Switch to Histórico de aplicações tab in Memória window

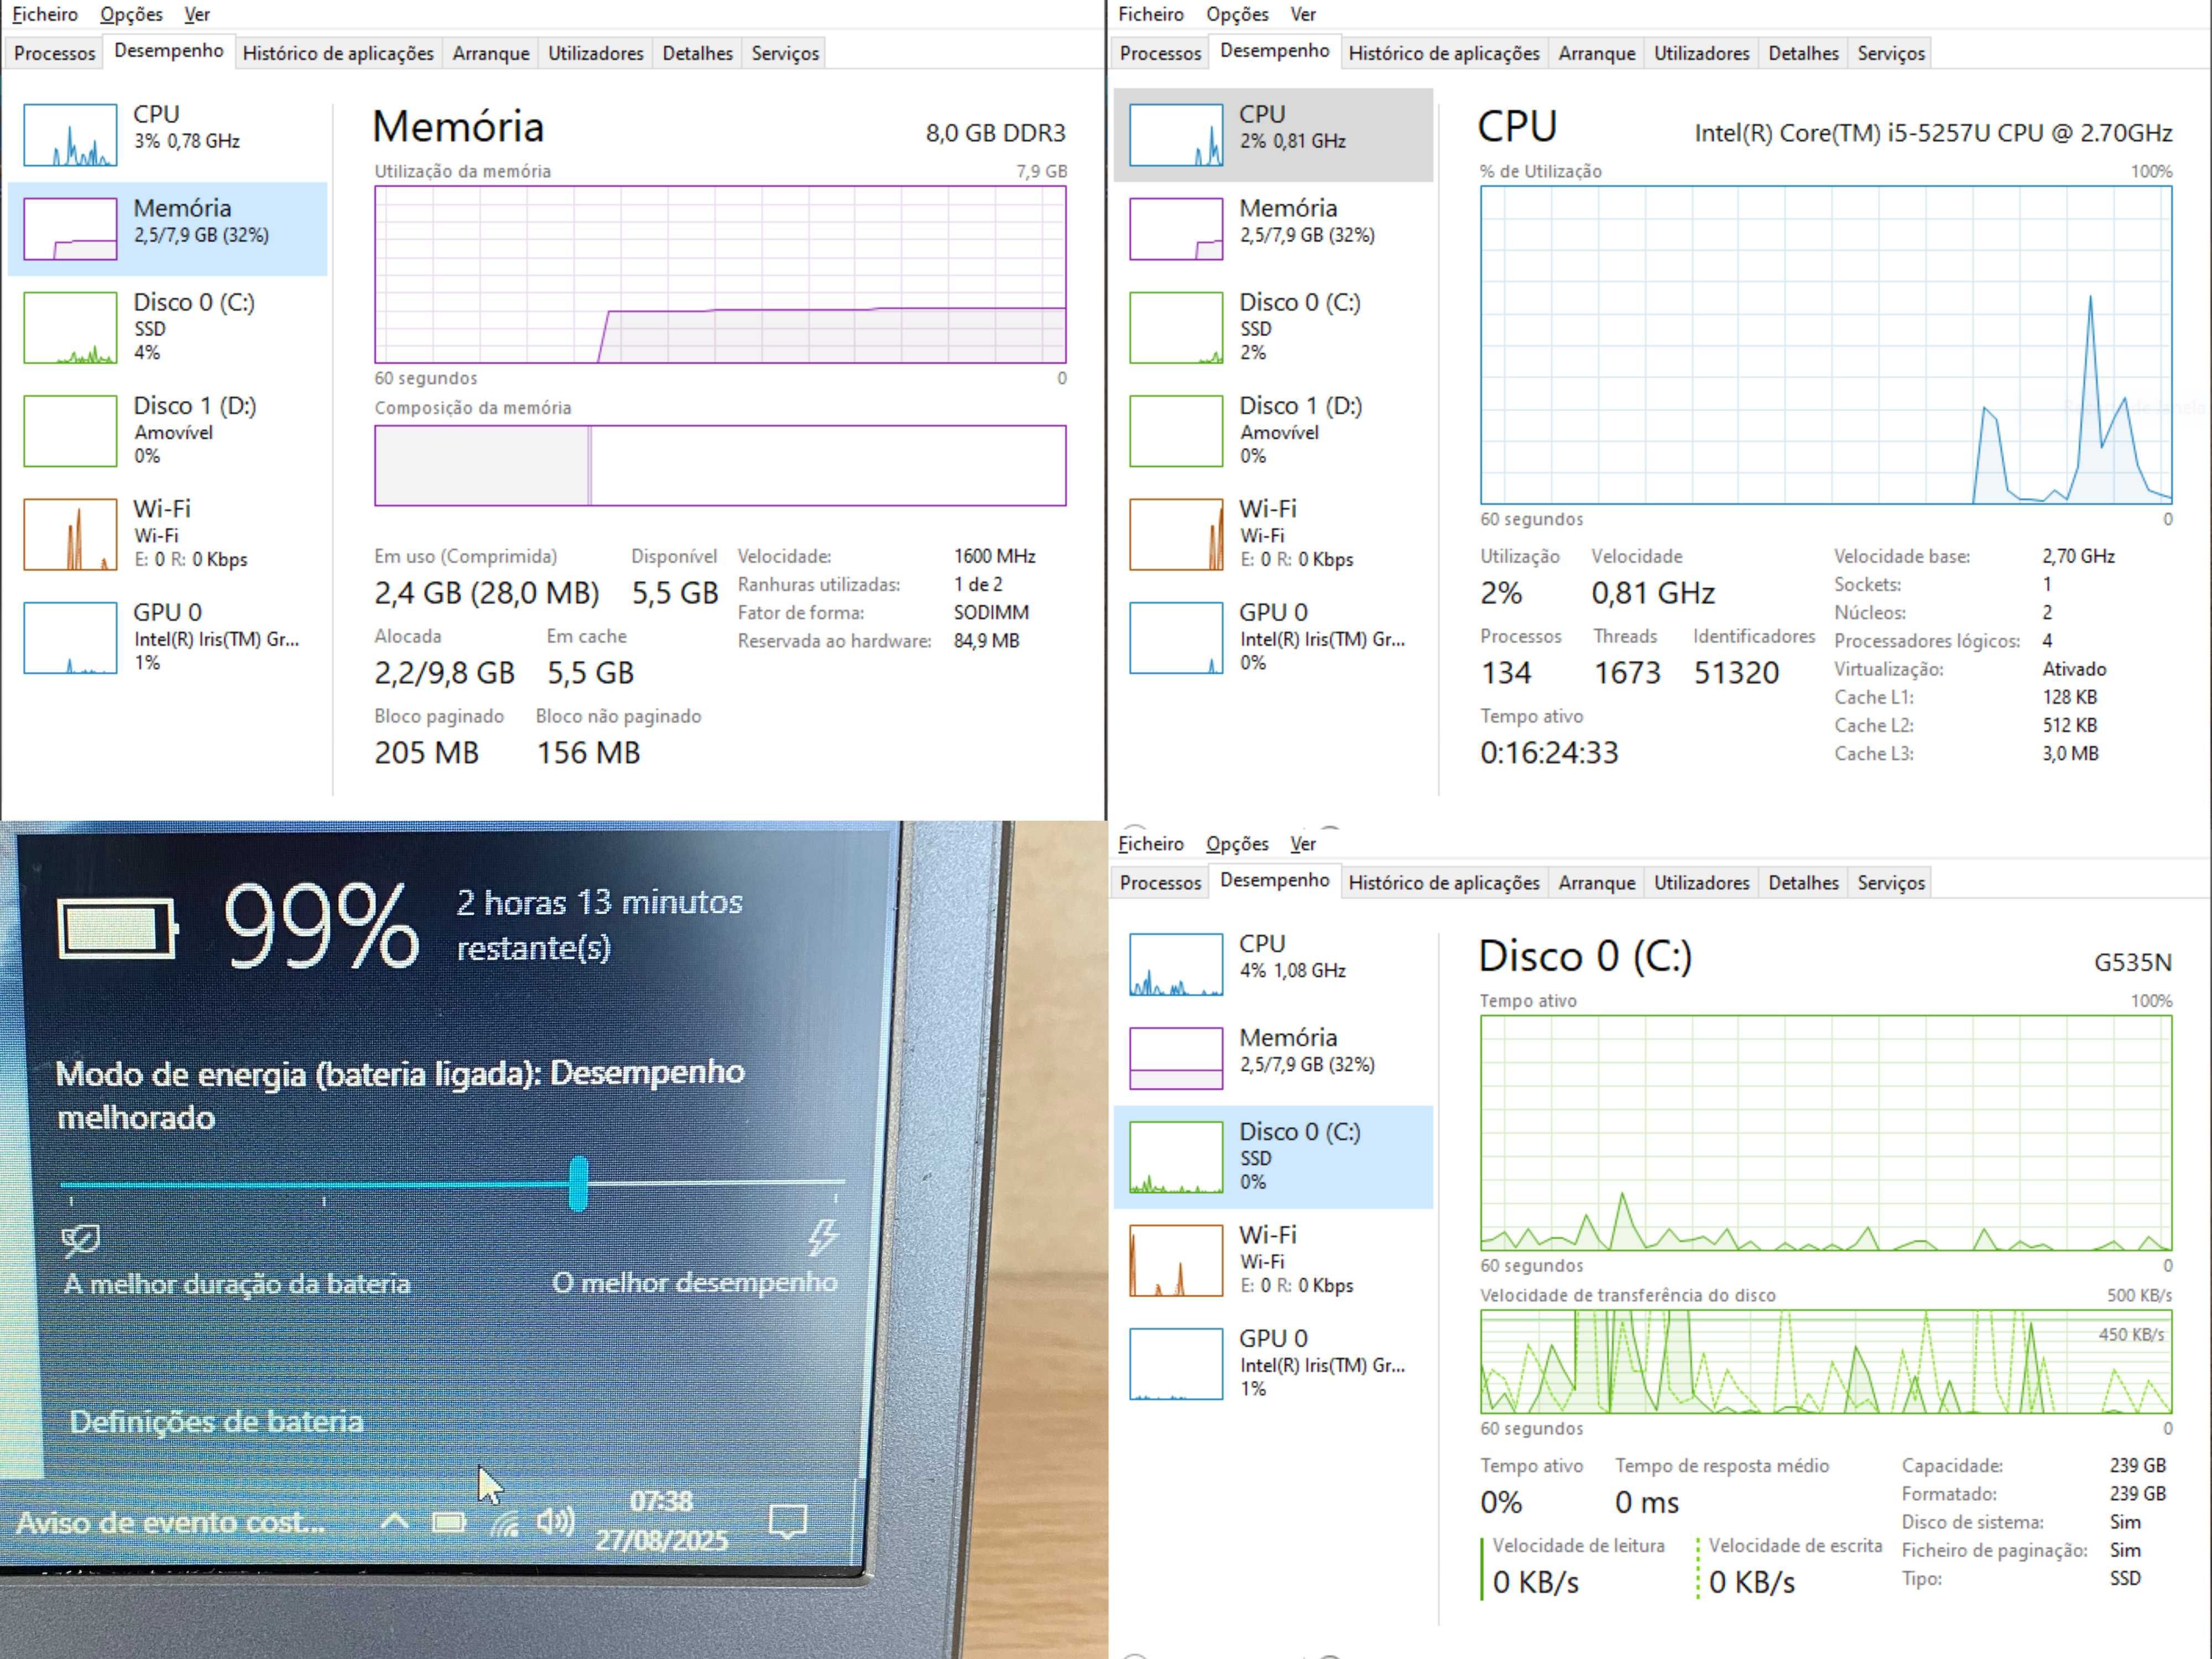pos(338,53)
